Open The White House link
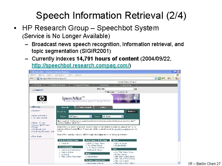The image size is (222, 166). tap(95, 145)
